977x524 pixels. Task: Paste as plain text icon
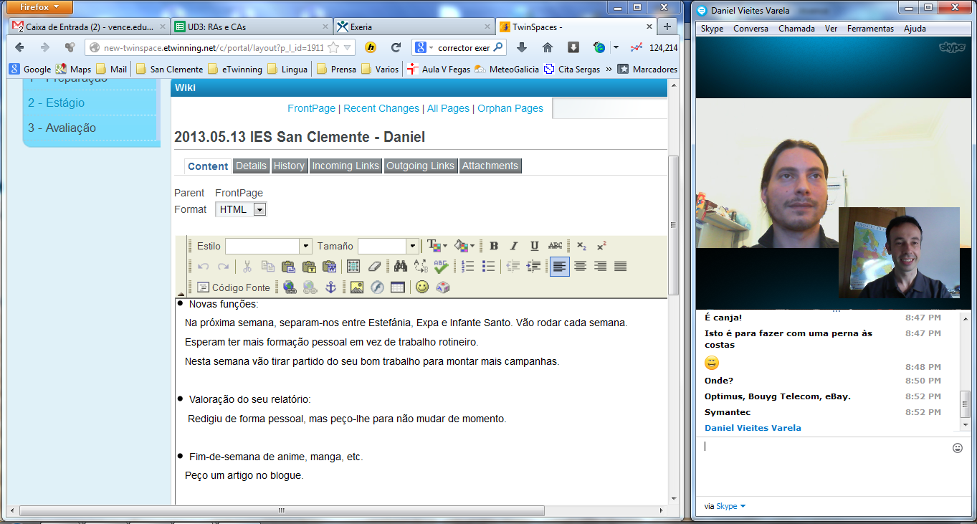click(x=309, y=267)
